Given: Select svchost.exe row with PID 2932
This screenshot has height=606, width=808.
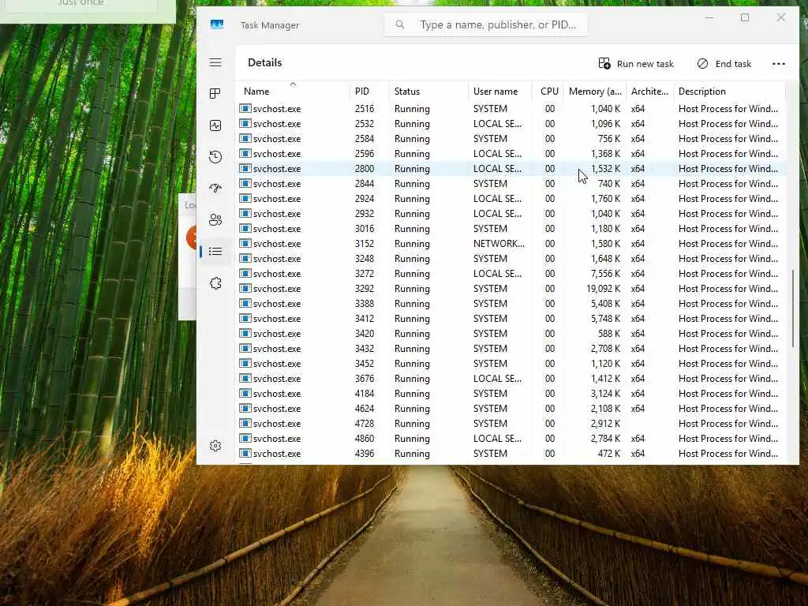Looking at the screenshot, I should pyautogui.click(x=511, y=213).
